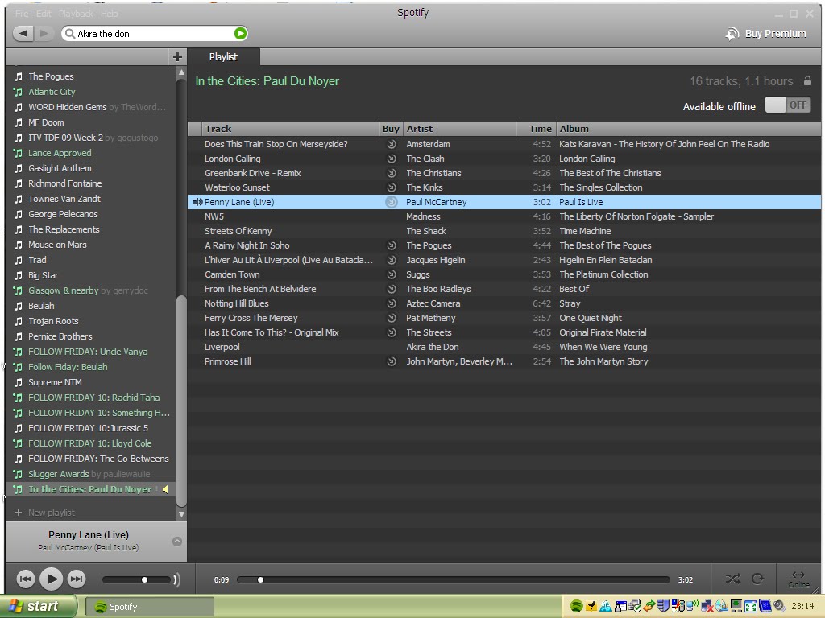Go back with the back arrow button
825x618 pixels.
tap(23, 34)
